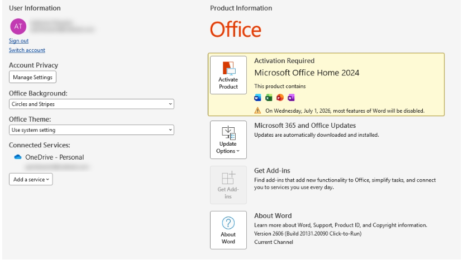Open the About Word button
This screenshot has width=463, height=264.
228,230
